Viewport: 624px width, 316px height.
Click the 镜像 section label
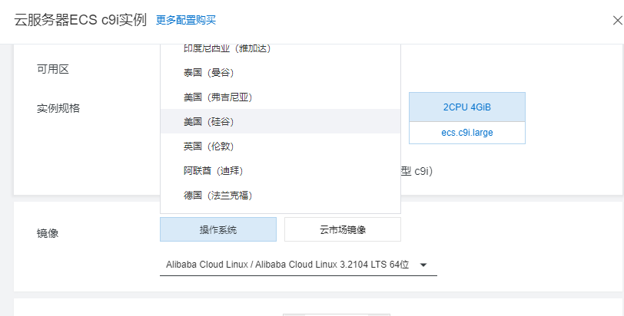(x=48, y=232)
